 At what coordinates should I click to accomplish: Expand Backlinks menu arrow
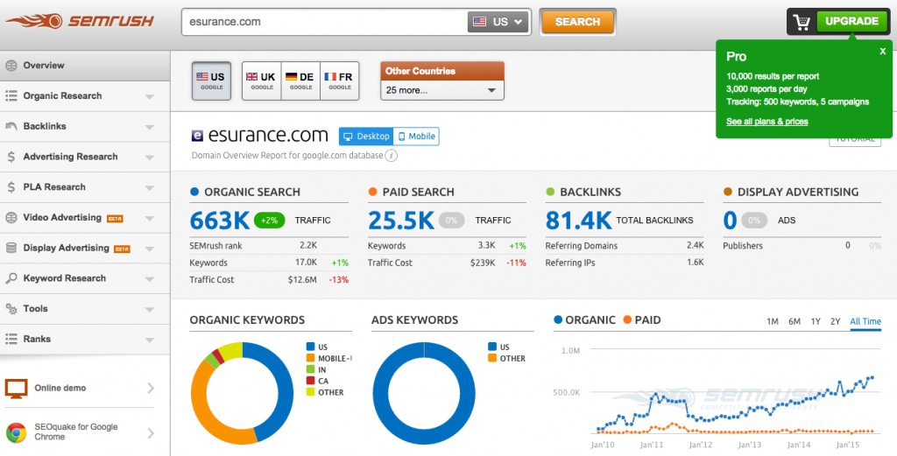pos(149,127)
